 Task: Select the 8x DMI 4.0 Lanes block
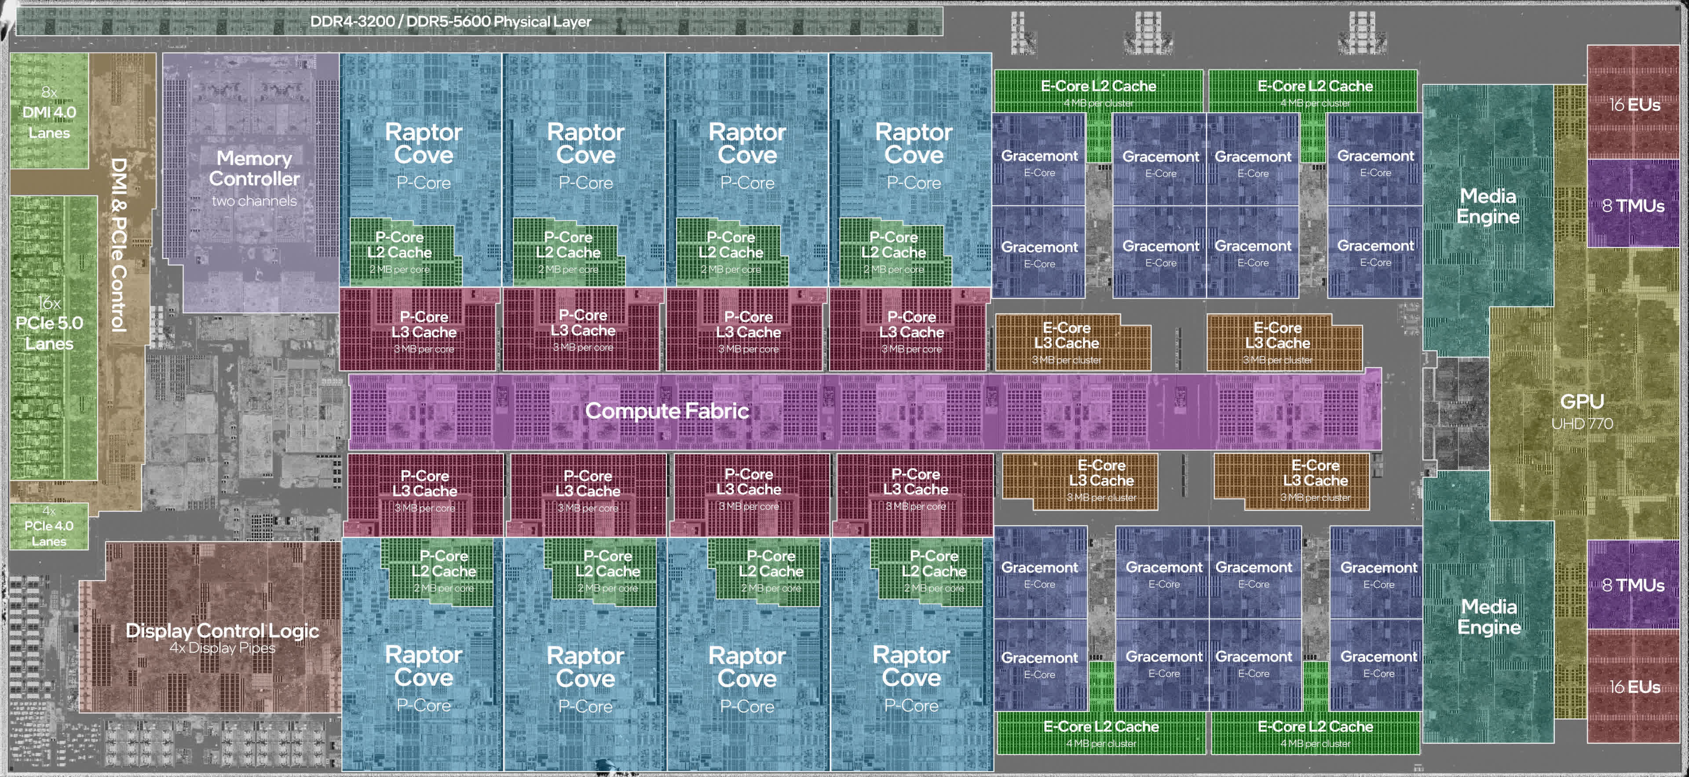tap(49, 112)
